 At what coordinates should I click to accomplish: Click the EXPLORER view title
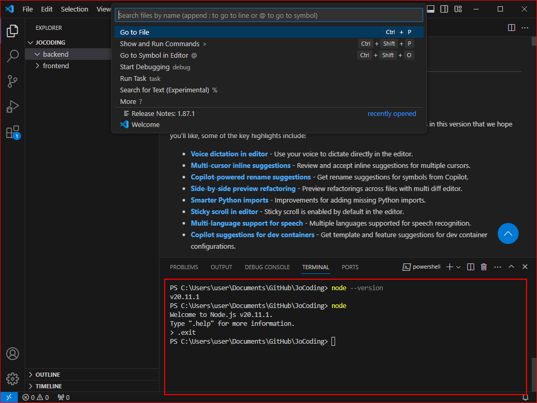point(49,28)
